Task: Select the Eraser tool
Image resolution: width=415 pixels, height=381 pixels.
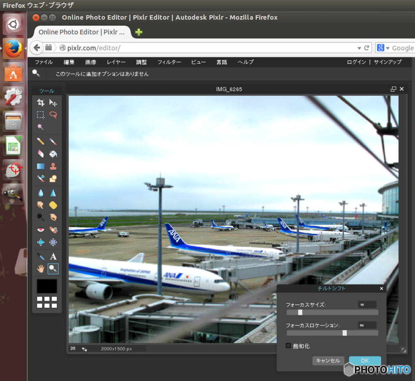Action: click(x=41, y=154)
